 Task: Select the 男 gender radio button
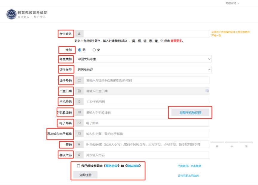click(79, 50)
